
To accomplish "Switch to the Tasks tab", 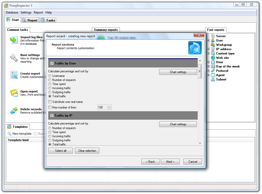I will click(x=48, y=20).
